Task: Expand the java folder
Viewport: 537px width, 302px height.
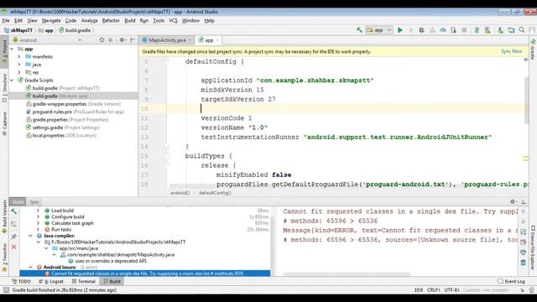Action: (x=19, y=65)
